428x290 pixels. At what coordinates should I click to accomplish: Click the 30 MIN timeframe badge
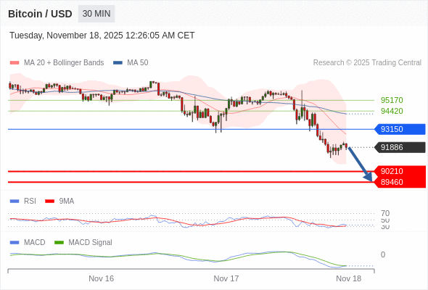[96, 14]
